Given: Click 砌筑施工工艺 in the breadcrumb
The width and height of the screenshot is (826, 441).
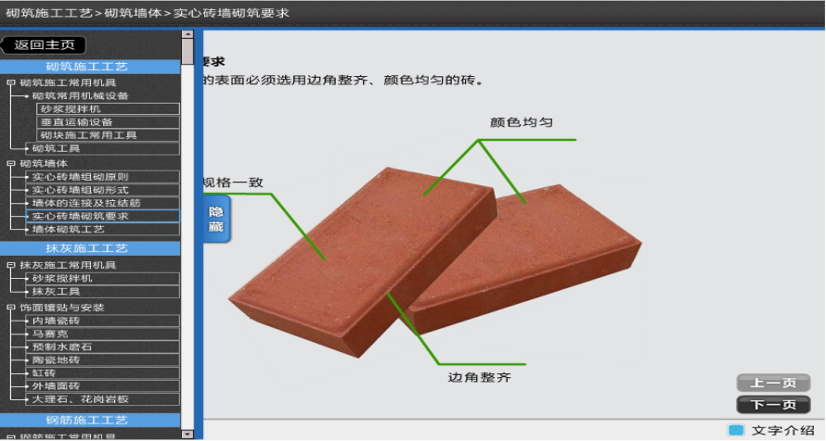Looking at the screenshot, I should (x=49, y=13).
